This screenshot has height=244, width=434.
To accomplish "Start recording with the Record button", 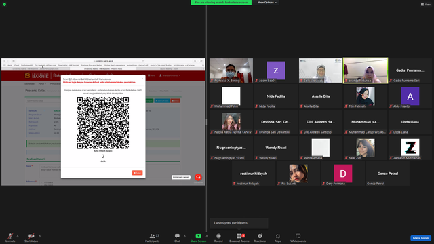I will click(x=218, y=237).
